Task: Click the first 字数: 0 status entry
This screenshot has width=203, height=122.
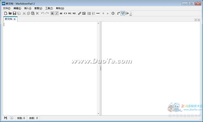Action: coord(21,118)
